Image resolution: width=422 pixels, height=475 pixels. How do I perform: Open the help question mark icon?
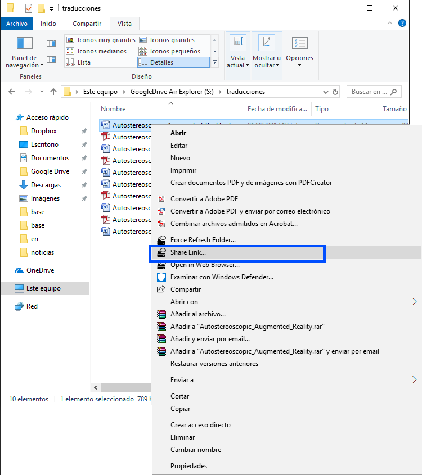402,23
